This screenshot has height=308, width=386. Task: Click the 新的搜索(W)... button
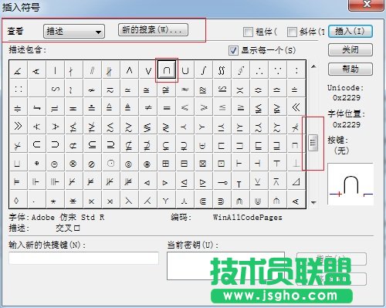pos(153,30)
